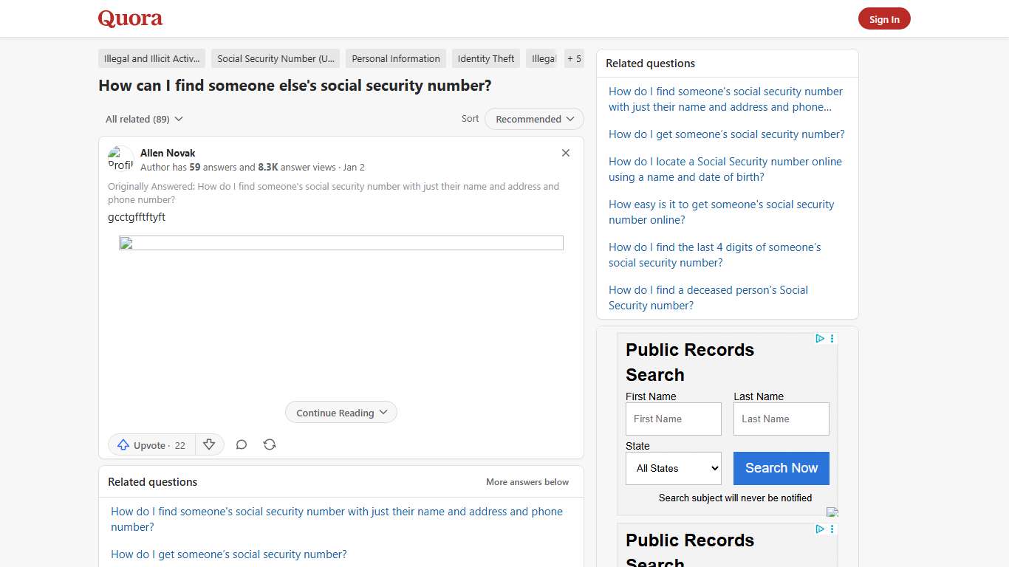Toggle the Downvote arrow on the answer
The height and width of the screenshot is (567, 1009).
click(210, 444)
